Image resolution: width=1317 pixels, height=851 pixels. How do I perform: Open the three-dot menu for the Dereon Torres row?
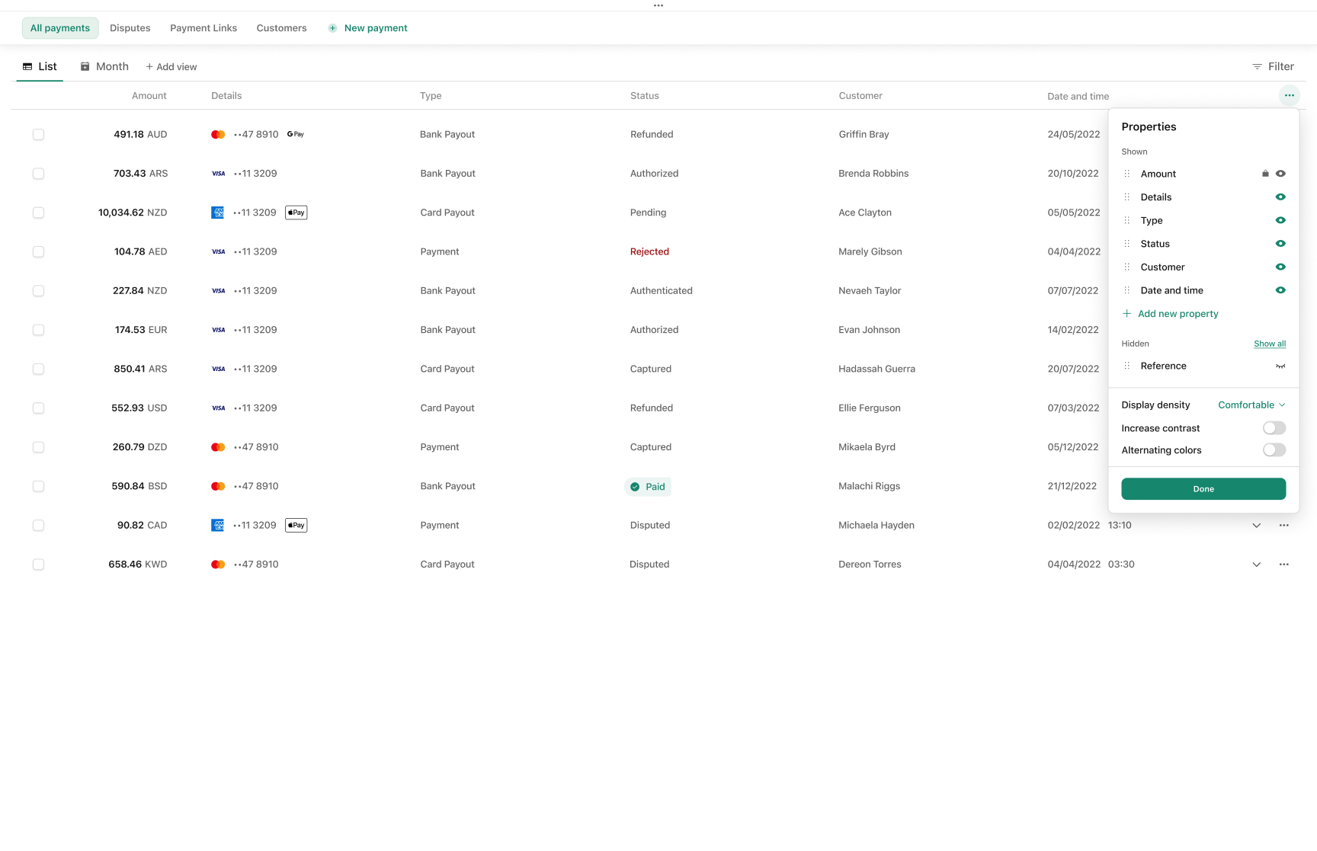tap(1284, 565)
